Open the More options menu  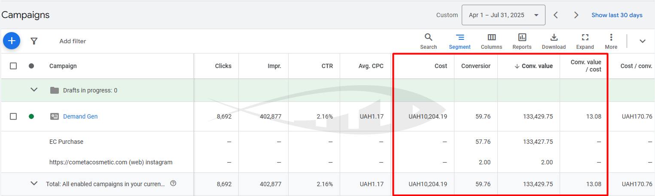point(611,41)
